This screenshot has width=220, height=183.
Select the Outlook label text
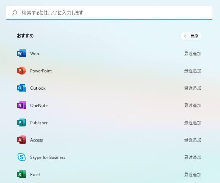pyautogui.click(x=38, y=88)
